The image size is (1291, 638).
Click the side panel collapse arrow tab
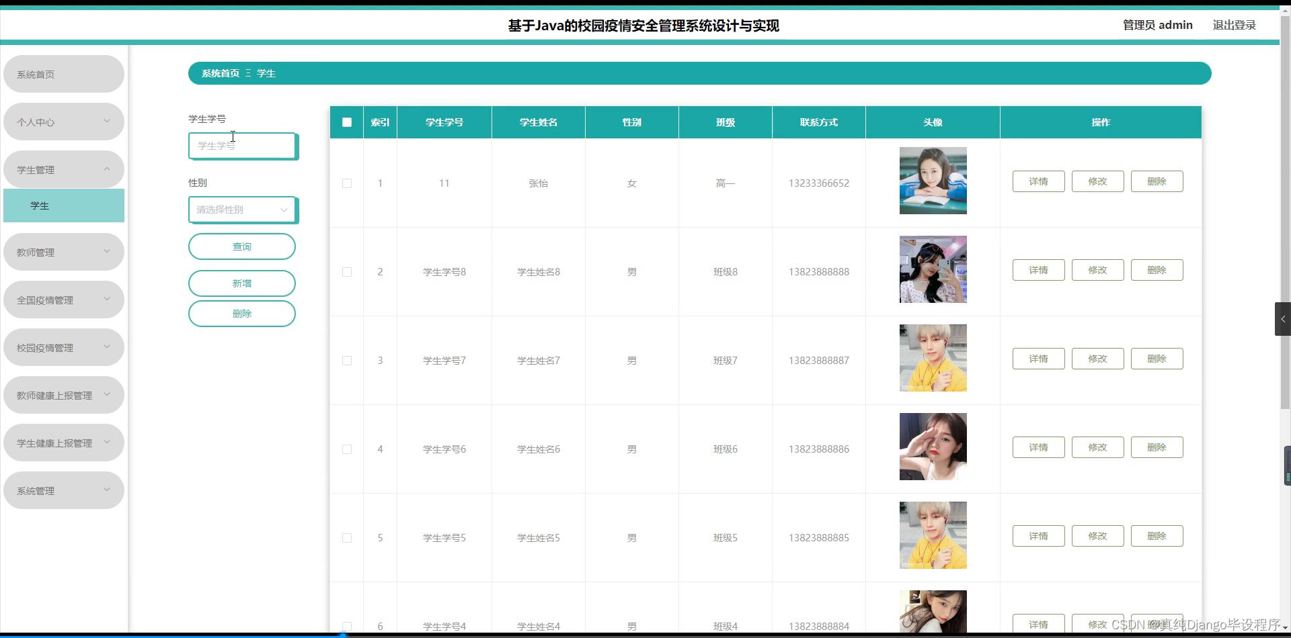[x=1283, y=319]
